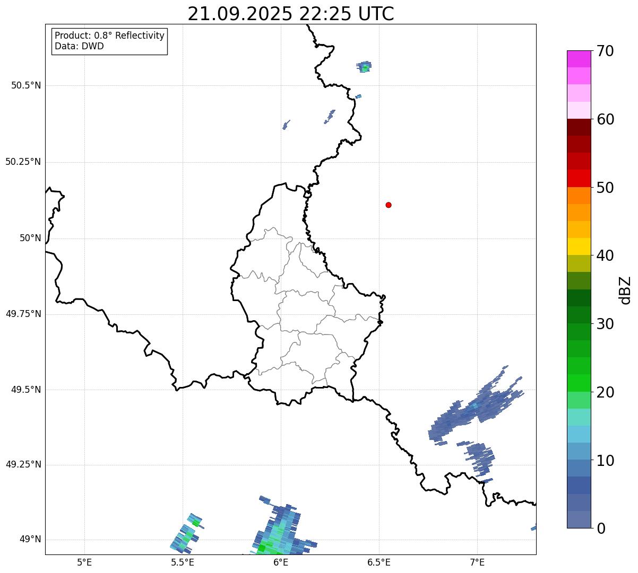Pick the magenta swatch at colorbar top

click(x=579, y=59)
